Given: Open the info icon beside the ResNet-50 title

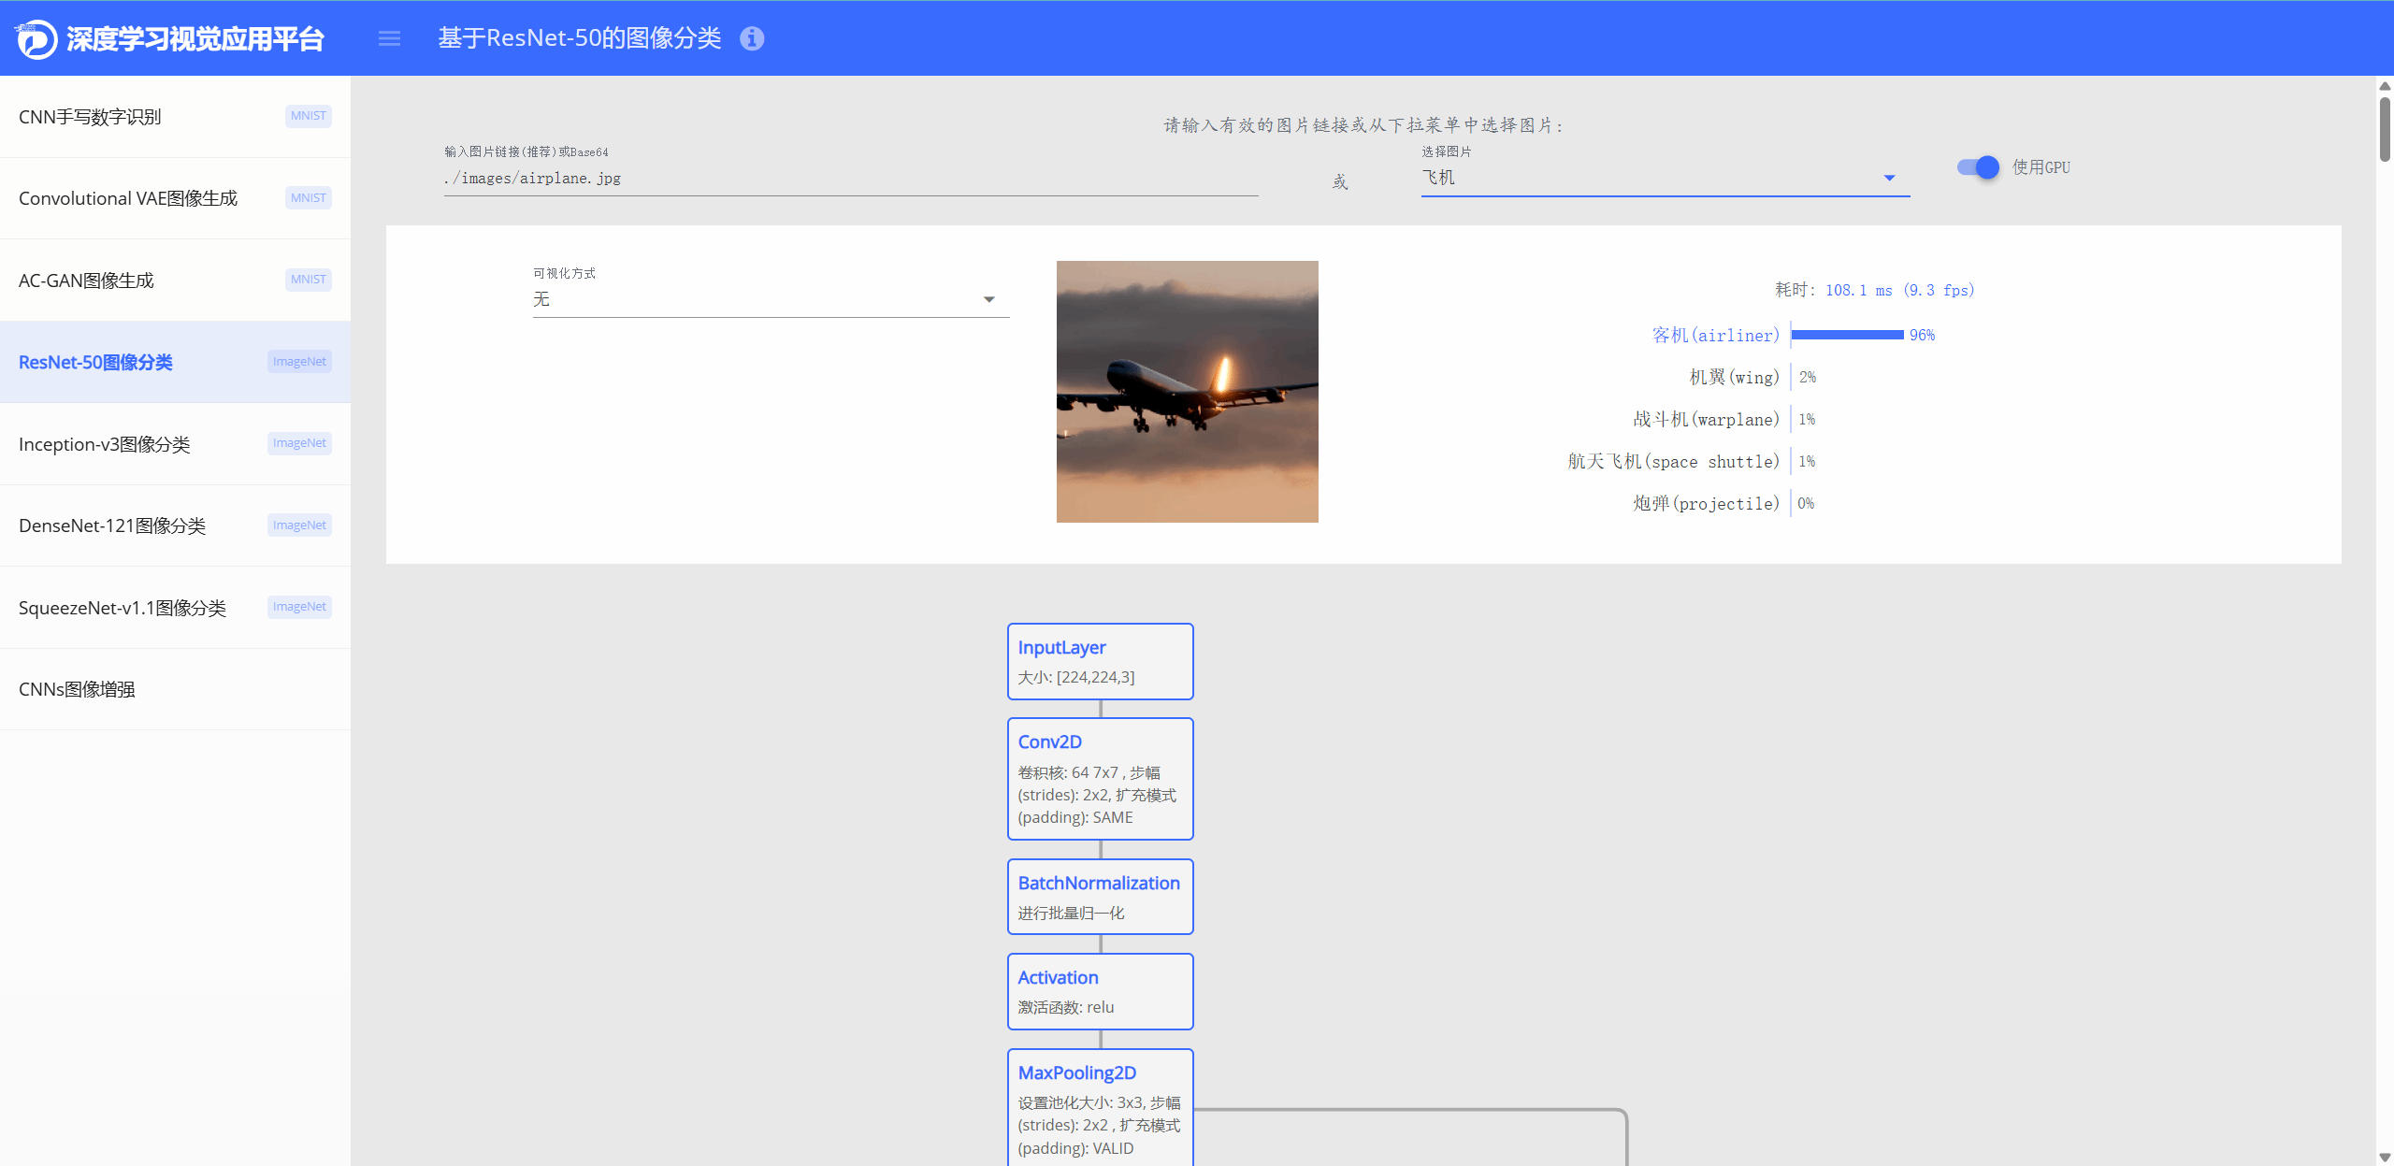Looking at the screenshot, I should 752,38.
